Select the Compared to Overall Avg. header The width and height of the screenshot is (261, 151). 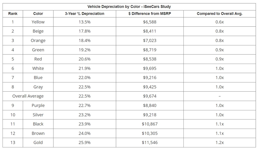tap(219, 14)
